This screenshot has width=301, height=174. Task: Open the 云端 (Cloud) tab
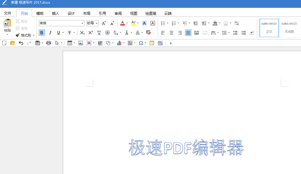point(168,13)
